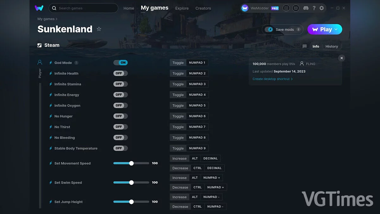Disable the God Mode toggle
380x214 pixels.
(x=120, y=62)
